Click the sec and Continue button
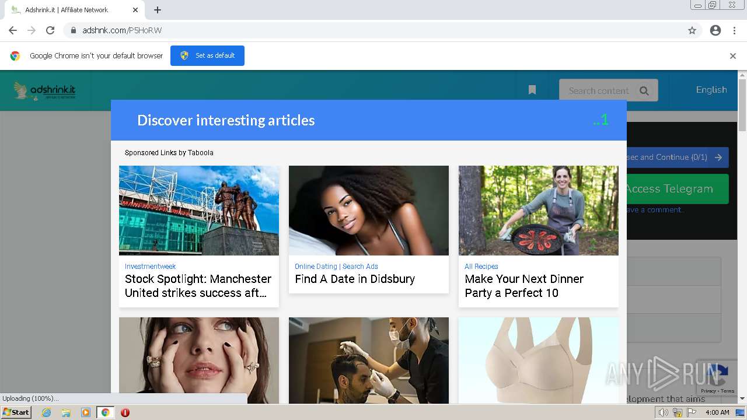 (678, 157)
